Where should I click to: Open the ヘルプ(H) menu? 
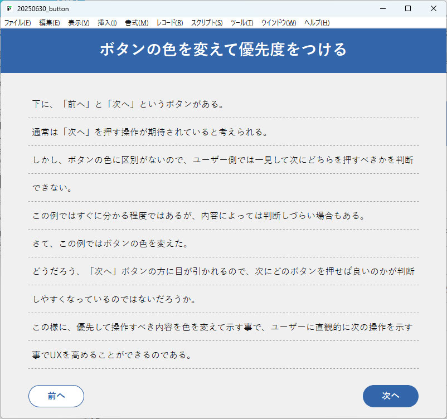click(x=317, y=23)
